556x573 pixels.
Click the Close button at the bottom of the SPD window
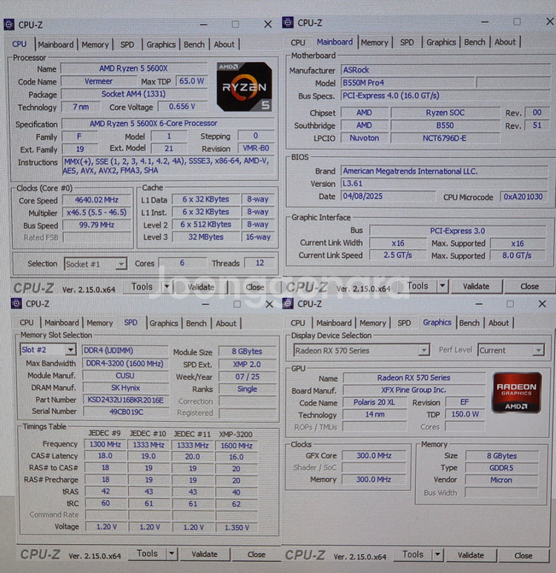257,554
